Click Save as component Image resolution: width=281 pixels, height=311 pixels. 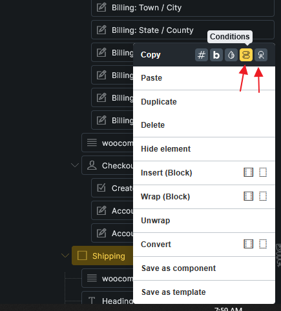pos(178,268)
